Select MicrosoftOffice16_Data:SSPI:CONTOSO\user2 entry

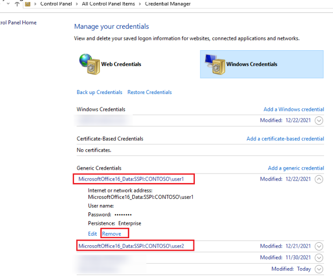[131, 246]
